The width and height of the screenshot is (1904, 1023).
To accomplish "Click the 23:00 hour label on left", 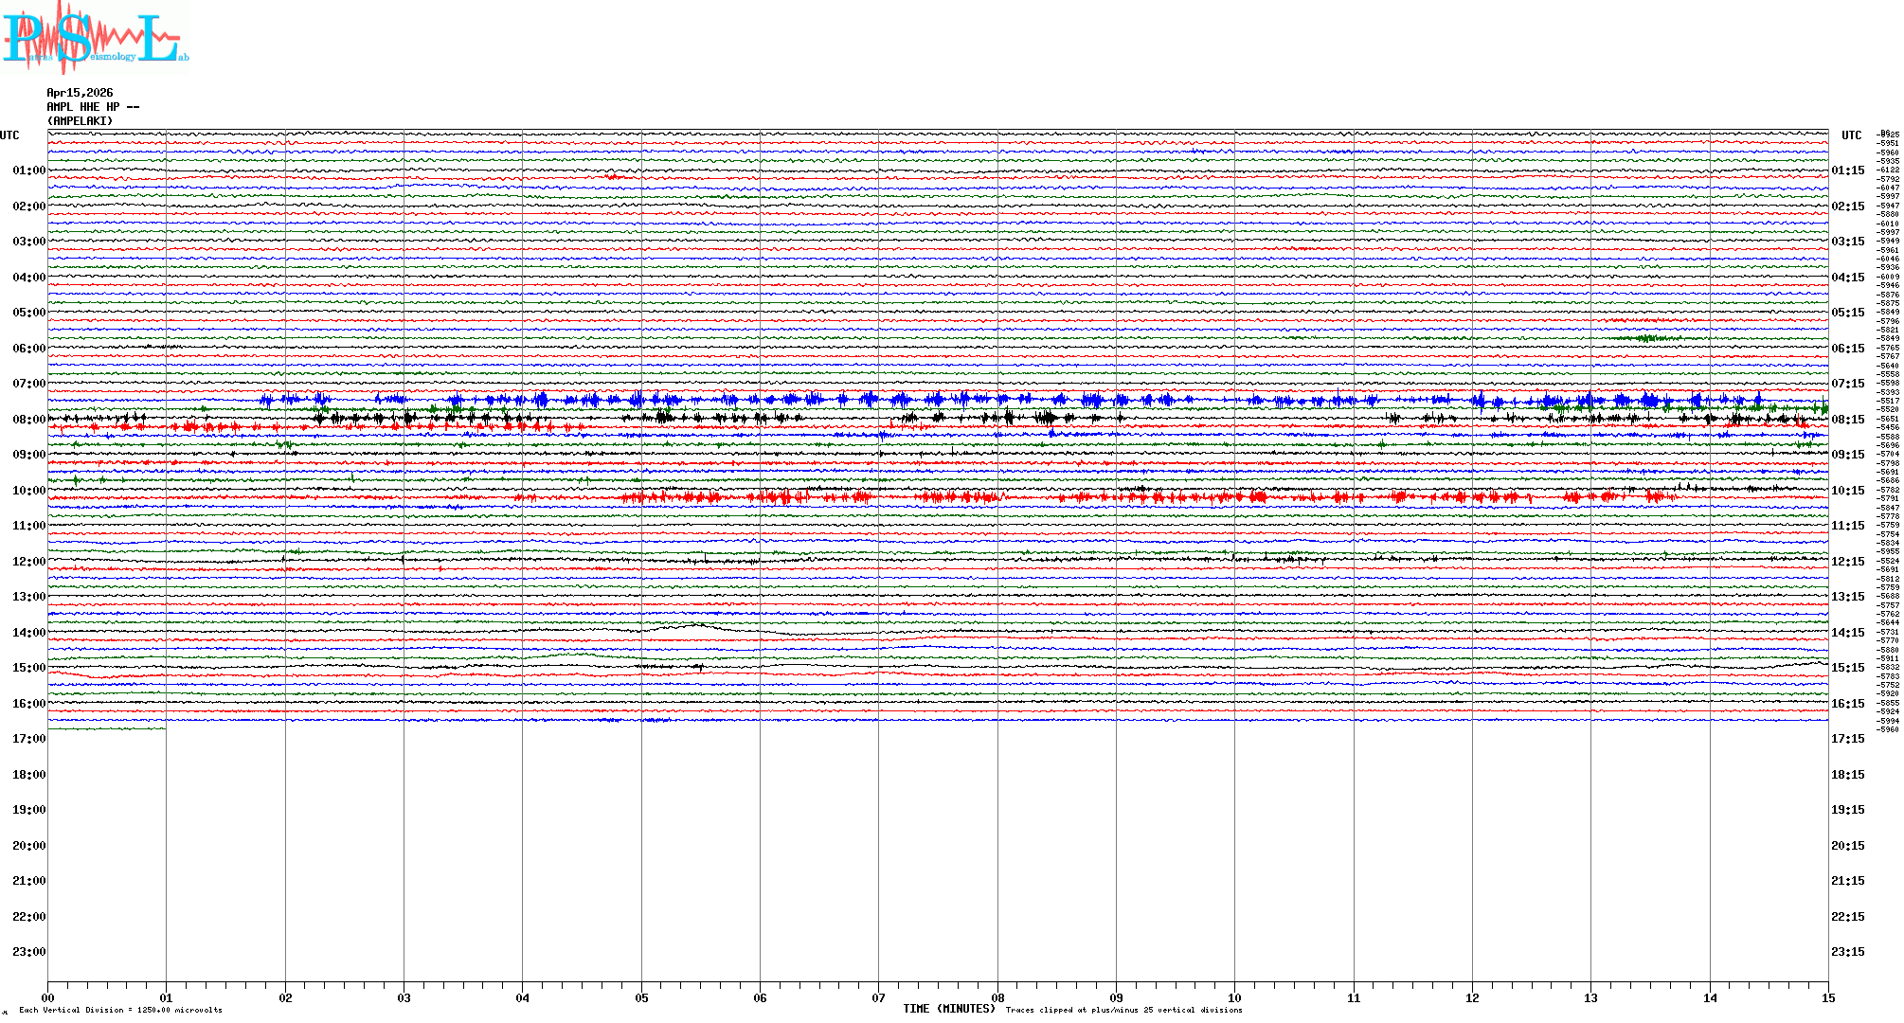I will point(28,952).
